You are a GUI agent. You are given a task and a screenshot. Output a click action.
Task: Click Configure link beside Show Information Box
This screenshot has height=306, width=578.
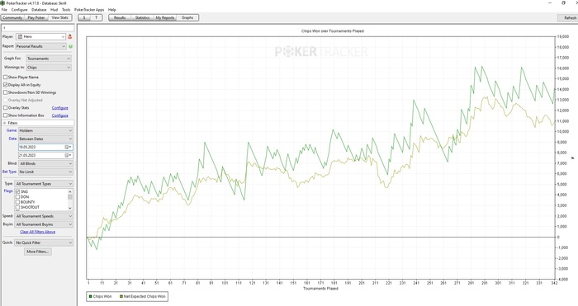(59, 115)
